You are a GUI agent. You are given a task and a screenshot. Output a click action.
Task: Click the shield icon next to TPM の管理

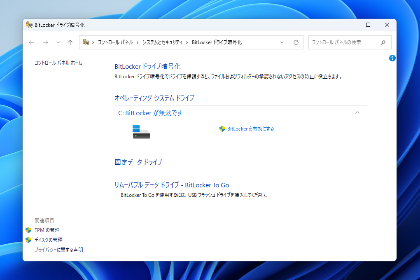(28, 230)
